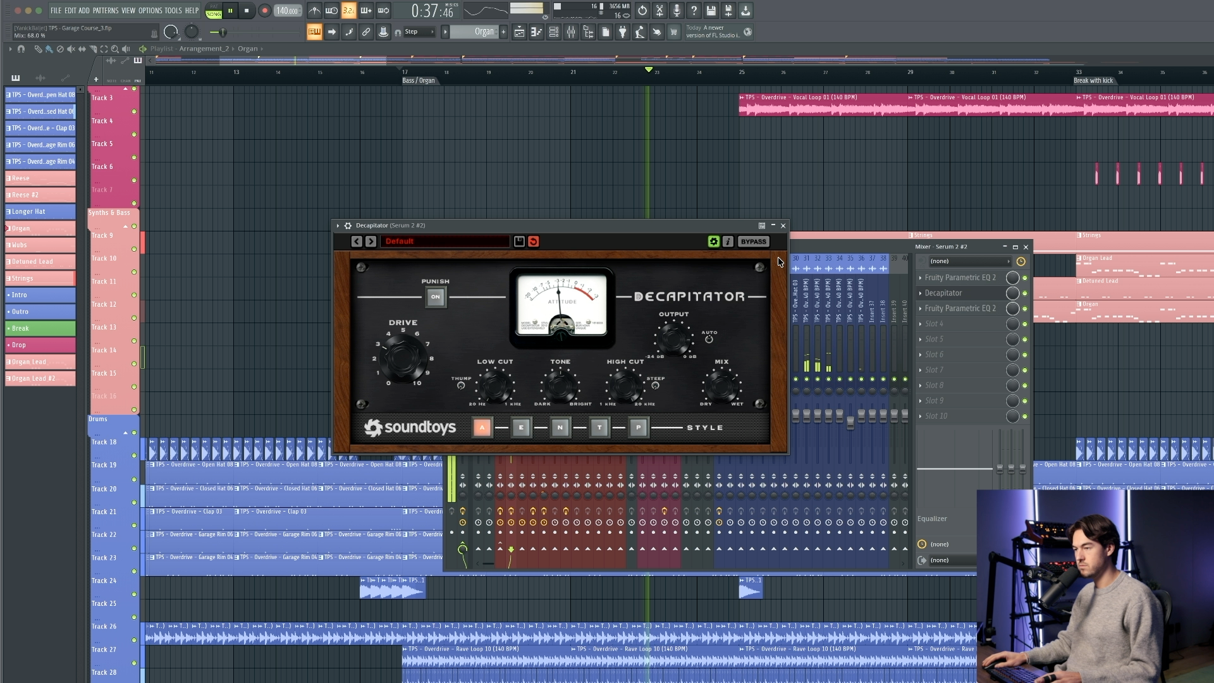Toggle the PUNISH switch on Decapitator

point(436,296)
